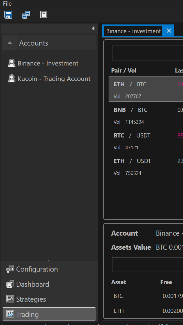The width and height of the screenshot is (183, 325).
Task: Click the Save All toolbar icon
Action: point(26,15)
